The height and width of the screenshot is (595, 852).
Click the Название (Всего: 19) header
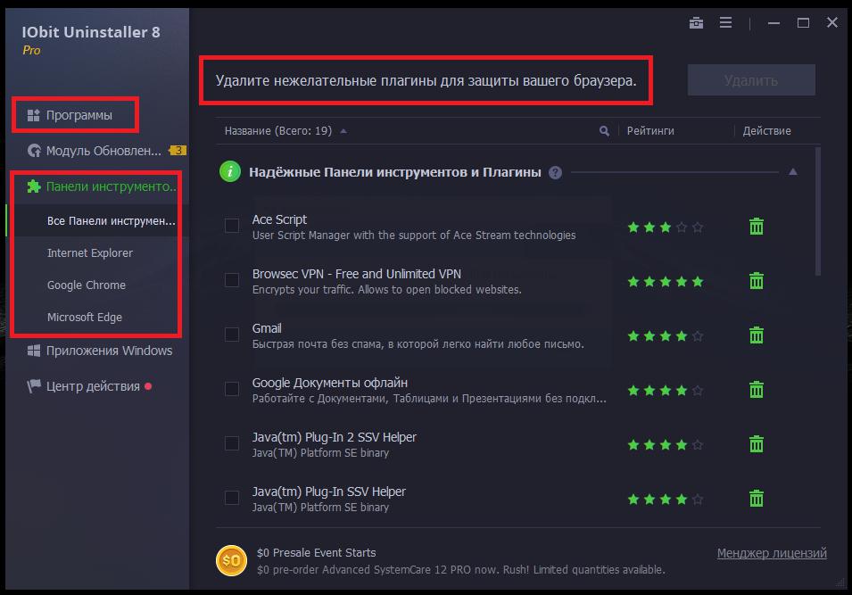coord(278,131)
